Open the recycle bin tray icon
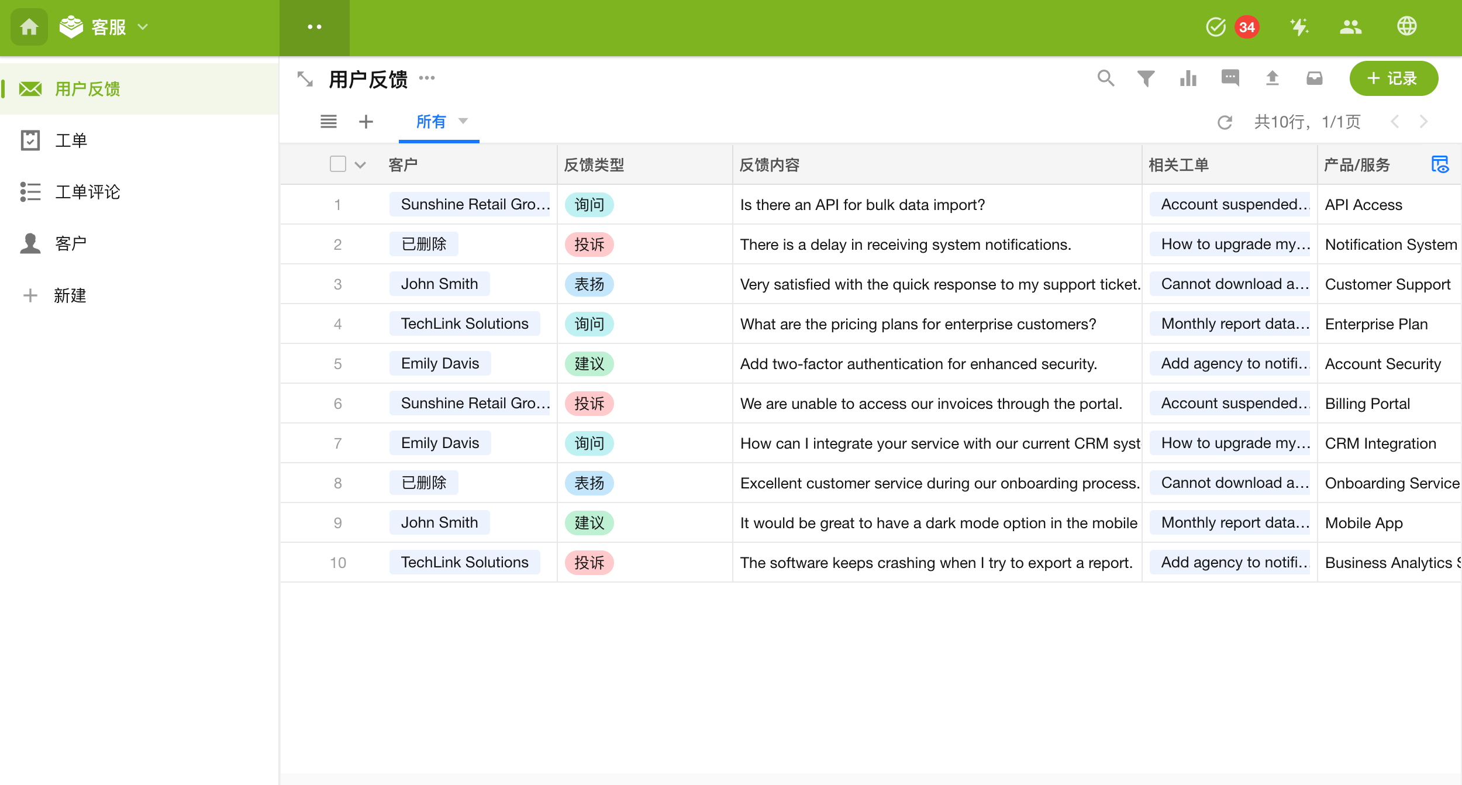Screen dimensions: 1462x785 (x=1314, y=78)
